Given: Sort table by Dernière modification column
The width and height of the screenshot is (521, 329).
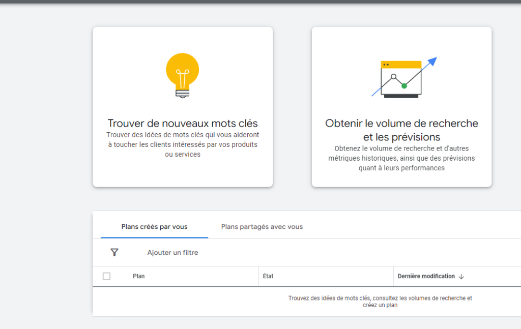Looking at the screenshot, I should [x=426, y=276].
